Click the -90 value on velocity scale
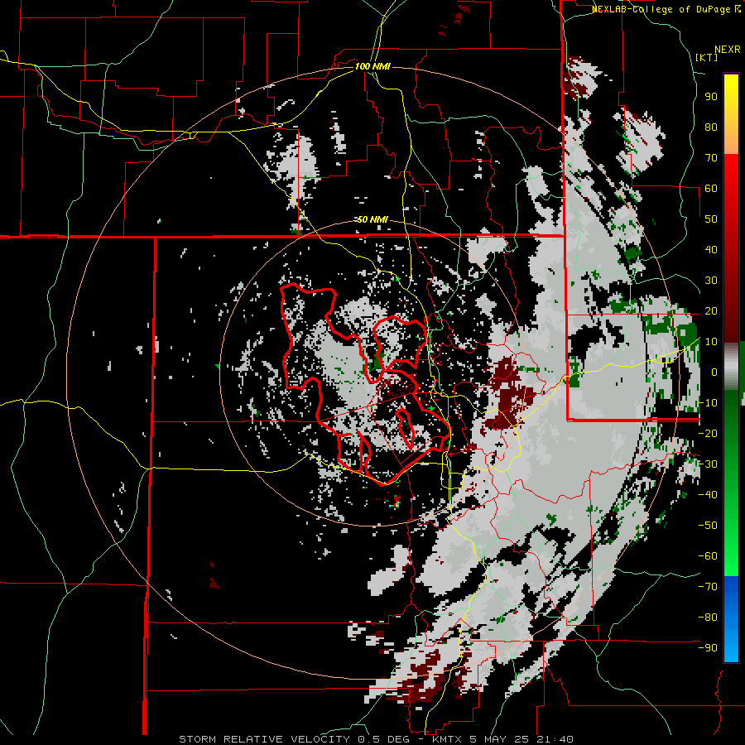Image resolution: width=745 pixels, height=745 pixels. 708,648
